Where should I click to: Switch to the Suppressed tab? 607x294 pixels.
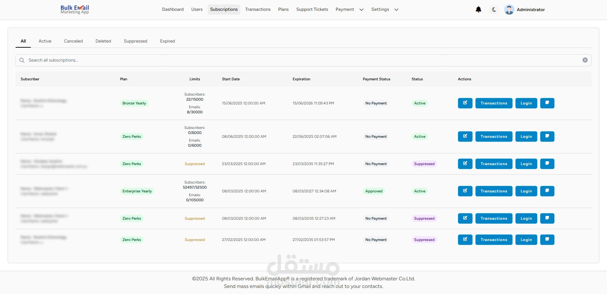136,41
